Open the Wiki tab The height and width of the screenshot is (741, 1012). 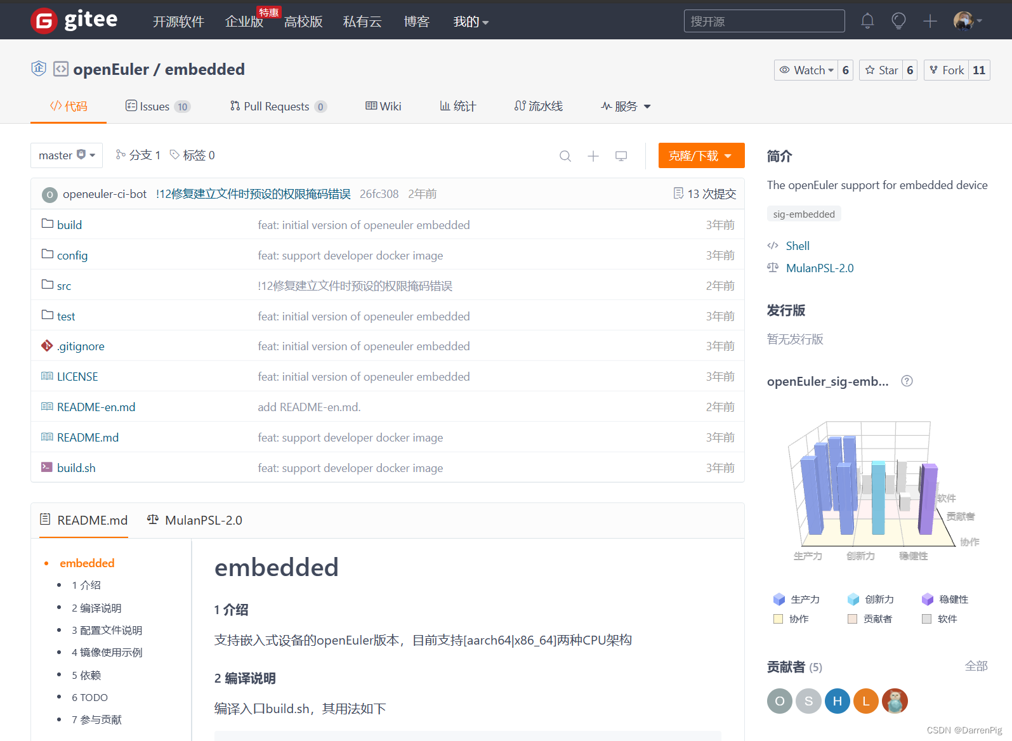tap(383, 106)
